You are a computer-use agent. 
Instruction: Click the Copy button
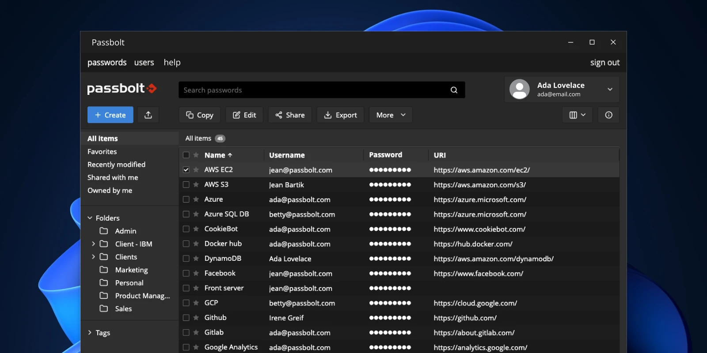click(x=199, y=115)
